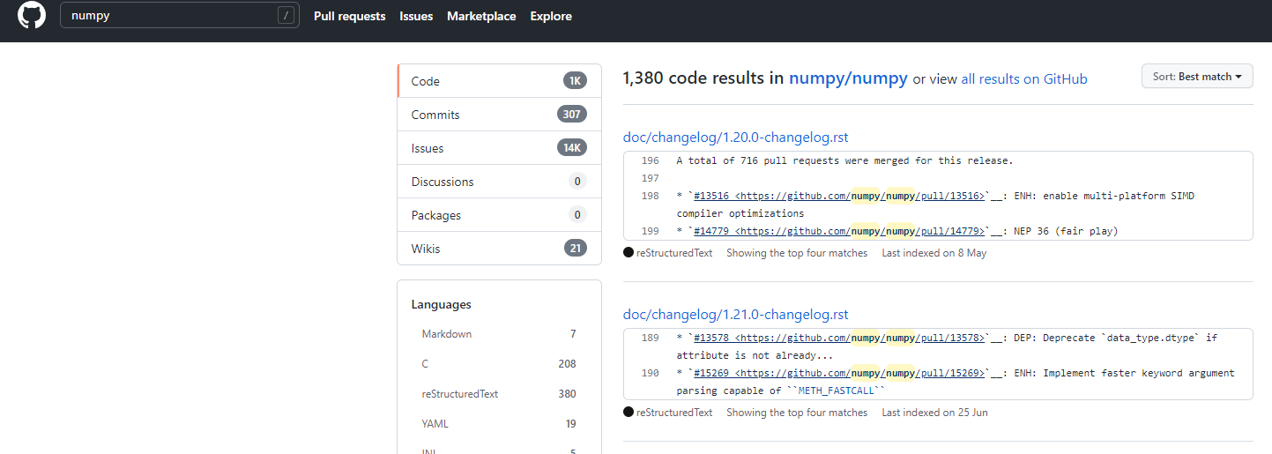1272x454 pixels.
Task: Click the 208 count beside C
Action: tap(567, 364)
